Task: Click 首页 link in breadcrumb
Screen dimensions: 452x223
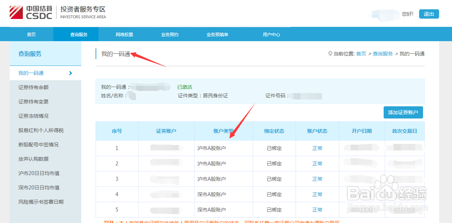Action: pos(361,54)
